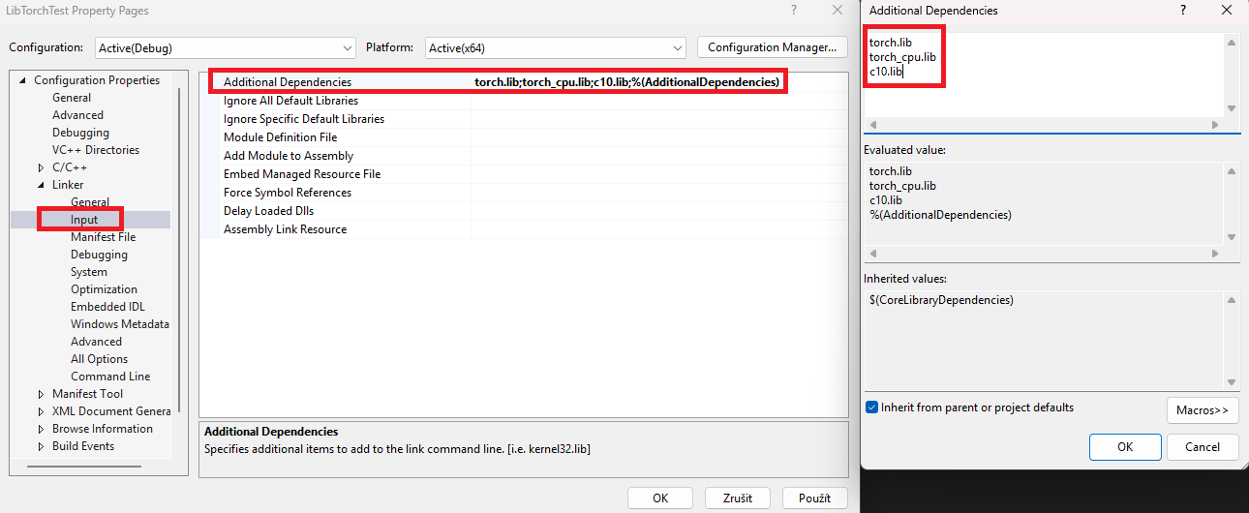Expand the C/C++ tree node
Image resolution: width=1249 pixels, height=513 pixels.
point(42,167)
